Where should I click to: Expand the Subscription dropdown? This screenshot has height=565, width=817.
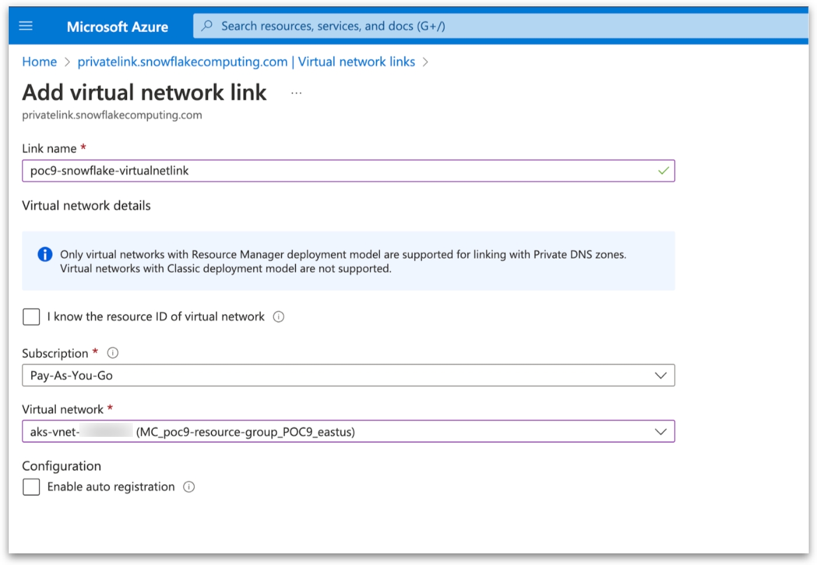pos(660,376)
